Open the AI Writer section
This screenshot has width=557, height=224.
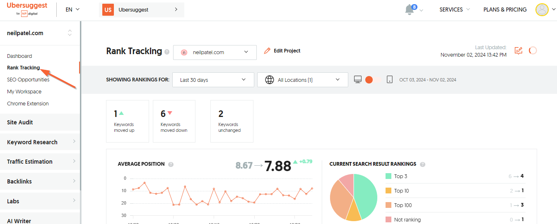pos(40,219)
